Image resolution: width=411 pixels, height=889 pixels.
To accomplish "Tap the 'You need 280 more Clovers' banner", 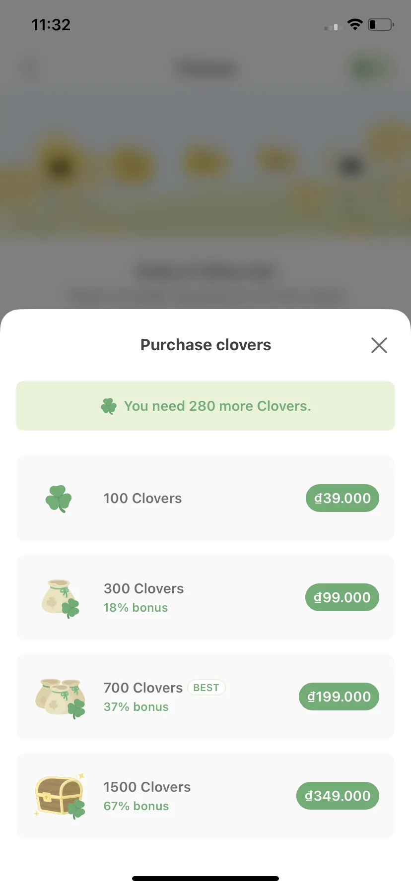I will pos(205,406).
